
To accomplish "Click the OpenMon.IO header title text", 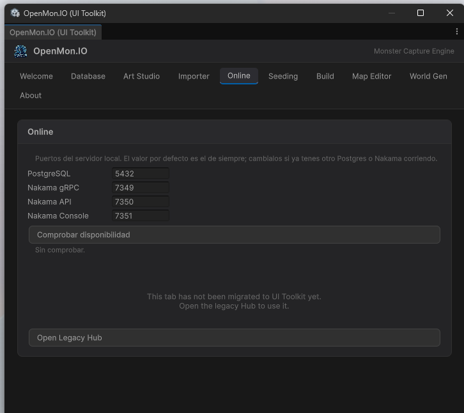I will pos(60,51).
